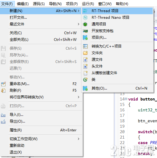Choose 重新启动 menu entry
Viewport: 157px width, 158px height.
click(41, 146)
